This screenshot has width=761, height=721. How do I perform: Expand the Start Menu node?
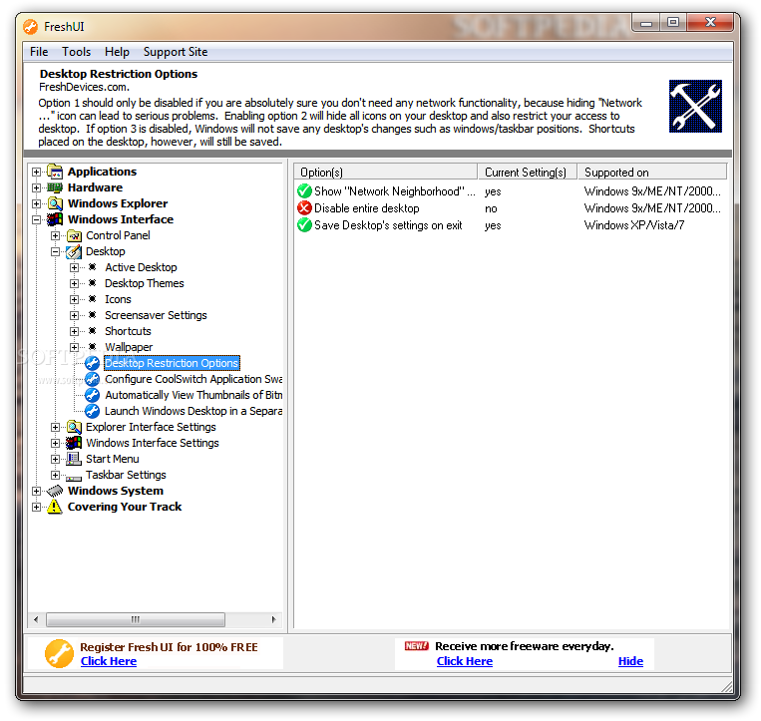55,459
